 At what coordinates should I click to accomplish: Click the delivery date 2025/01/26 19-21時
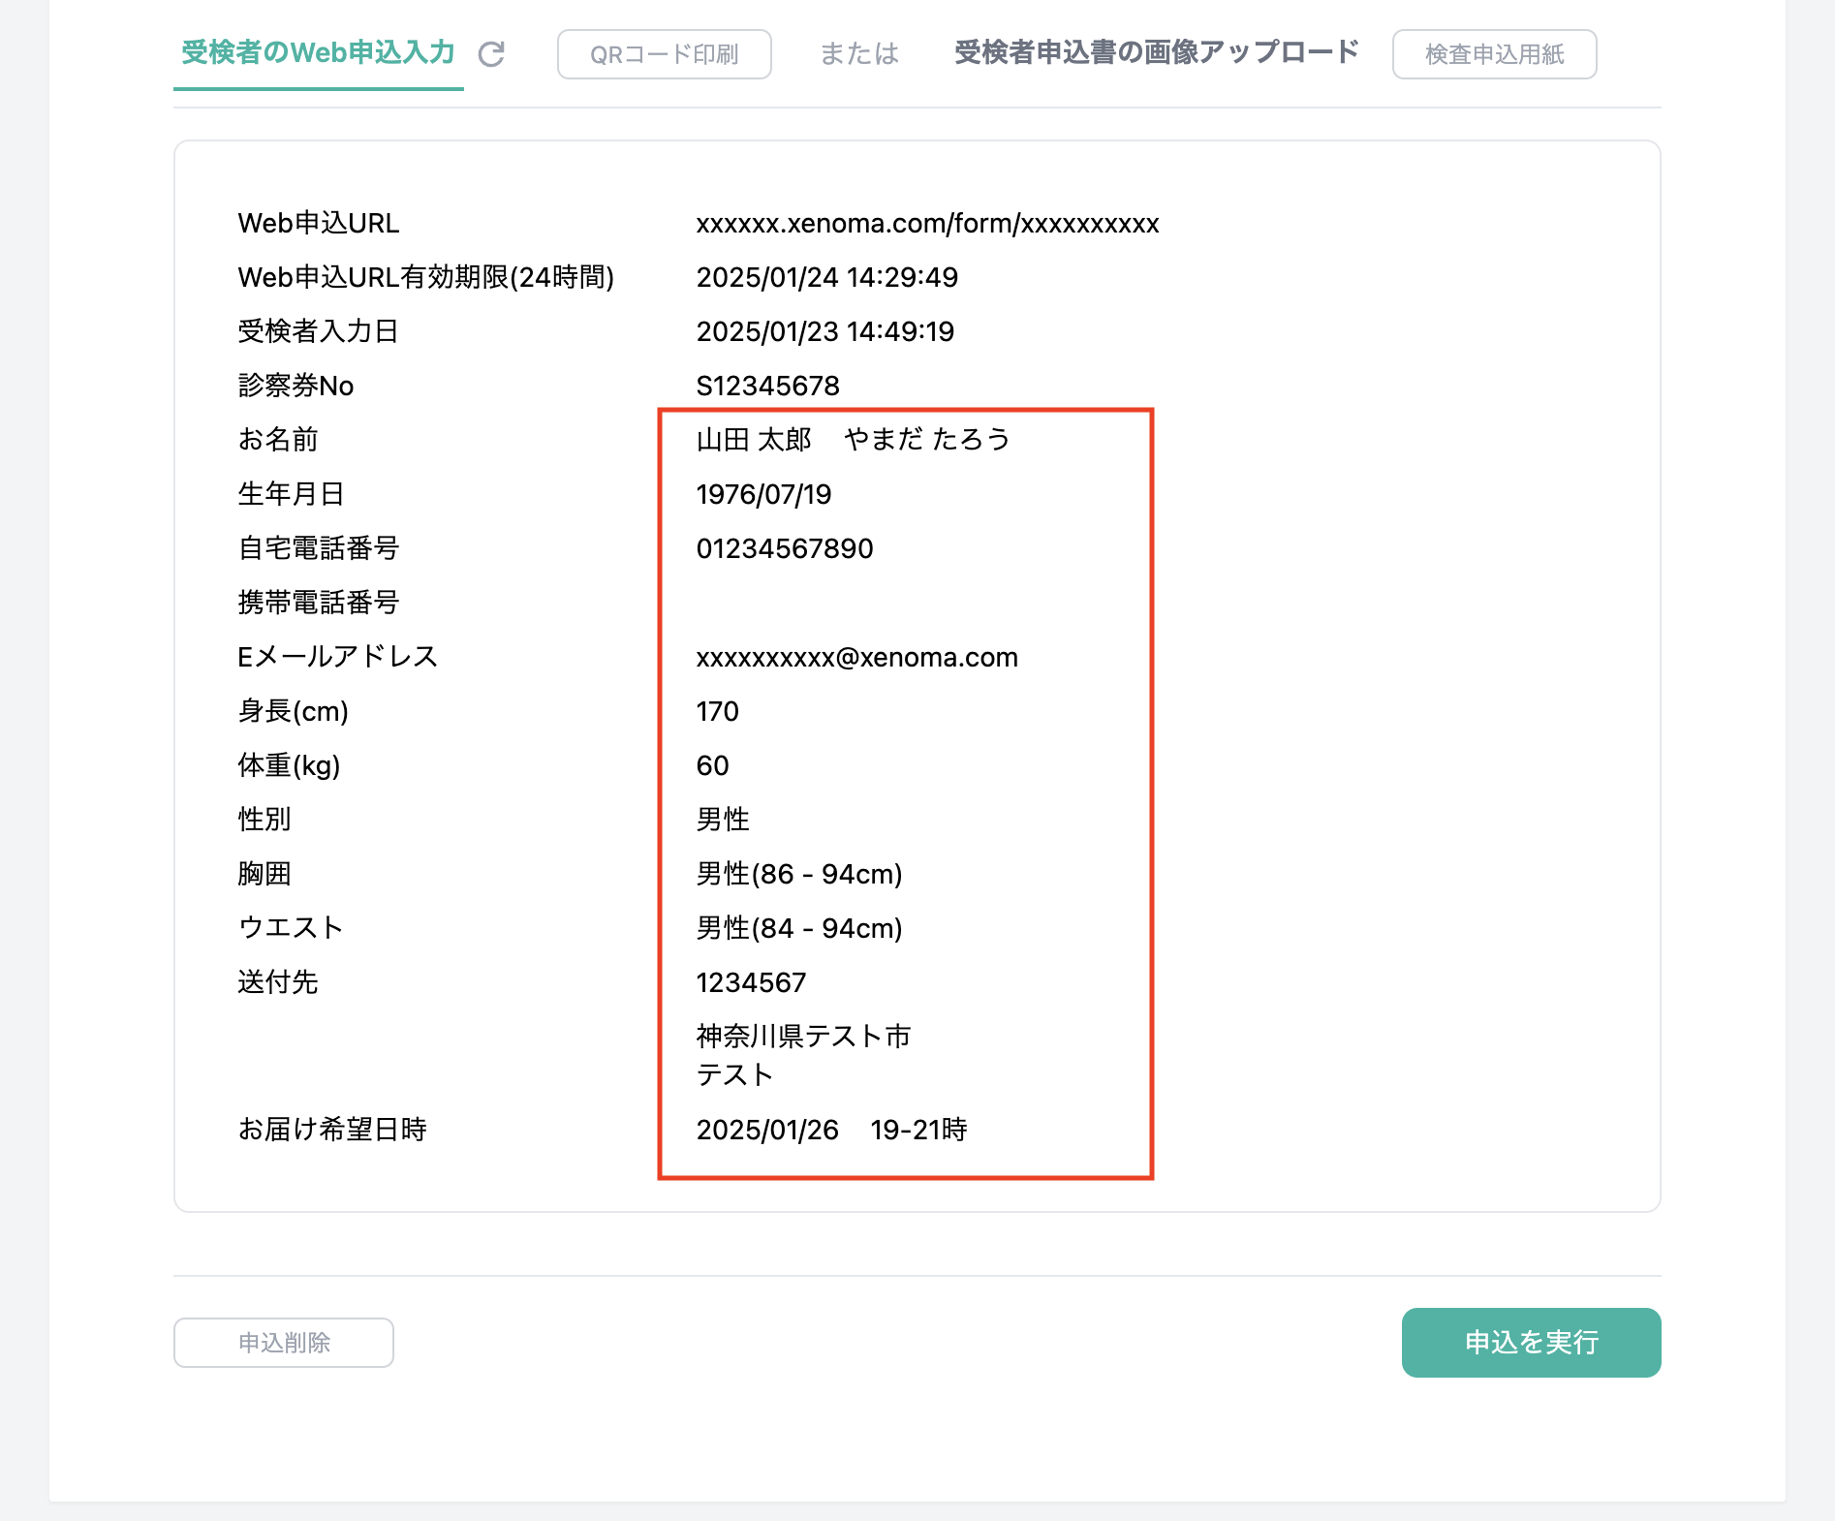coord(831,1130)
